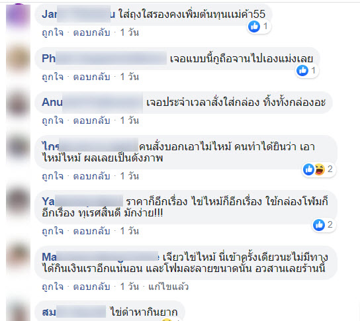Open like and haha reactions on ไกร's comment
This screenshot has height=321, width=360.
click(x=318, y=169)
